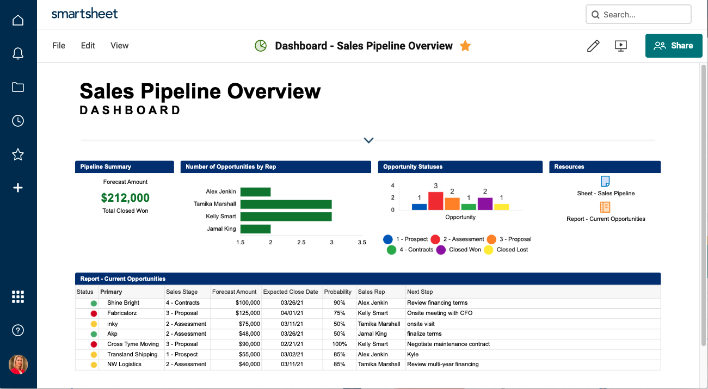Click the Report - Current Opportunities table header

pyautogui.click(x=368, y=279)
